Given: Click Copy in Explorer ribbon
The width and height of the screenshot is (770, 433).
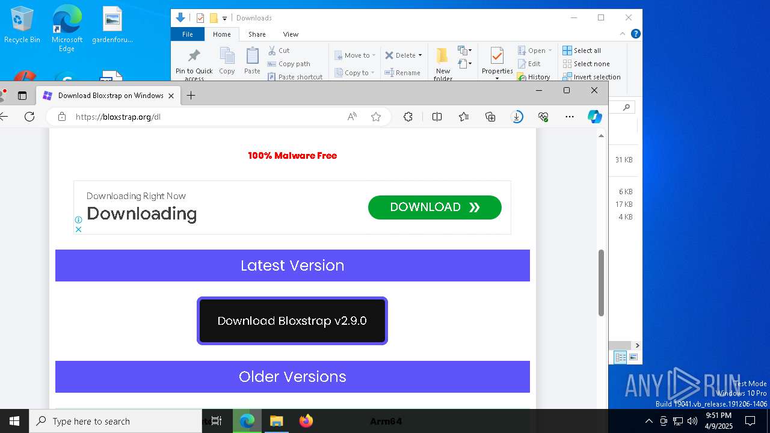Looking at the screenshot, I should (227, 61).
